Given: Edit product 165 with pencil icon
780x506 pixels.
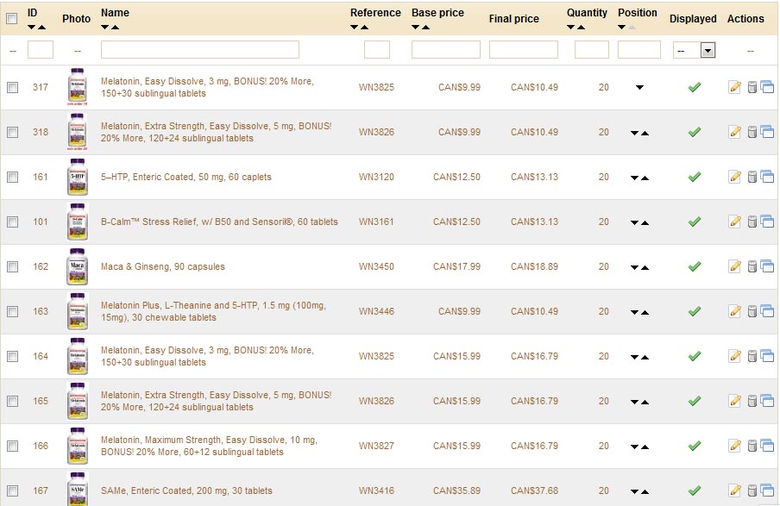Looking at the screenshot, I should coord(735,401).
